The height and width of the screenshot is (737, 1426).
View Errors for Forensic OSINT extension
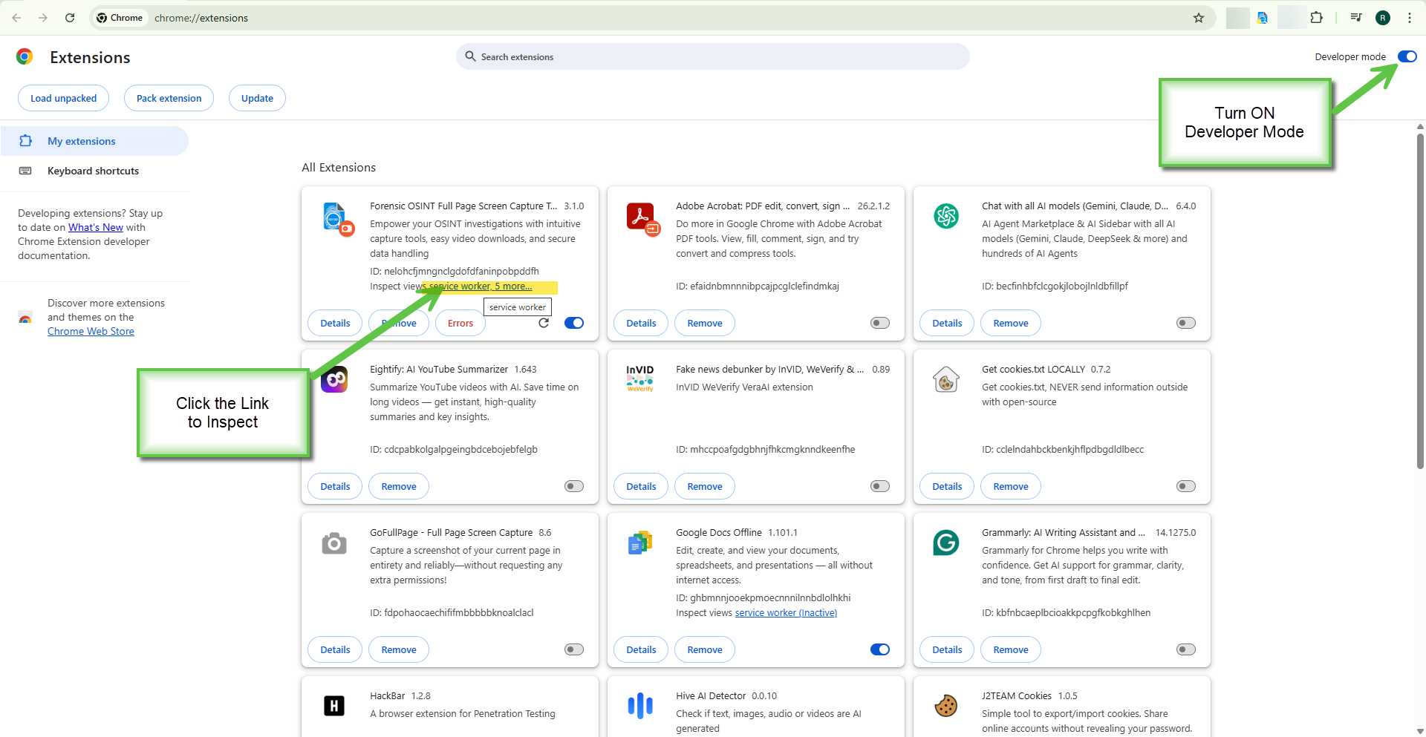(460, 323)
